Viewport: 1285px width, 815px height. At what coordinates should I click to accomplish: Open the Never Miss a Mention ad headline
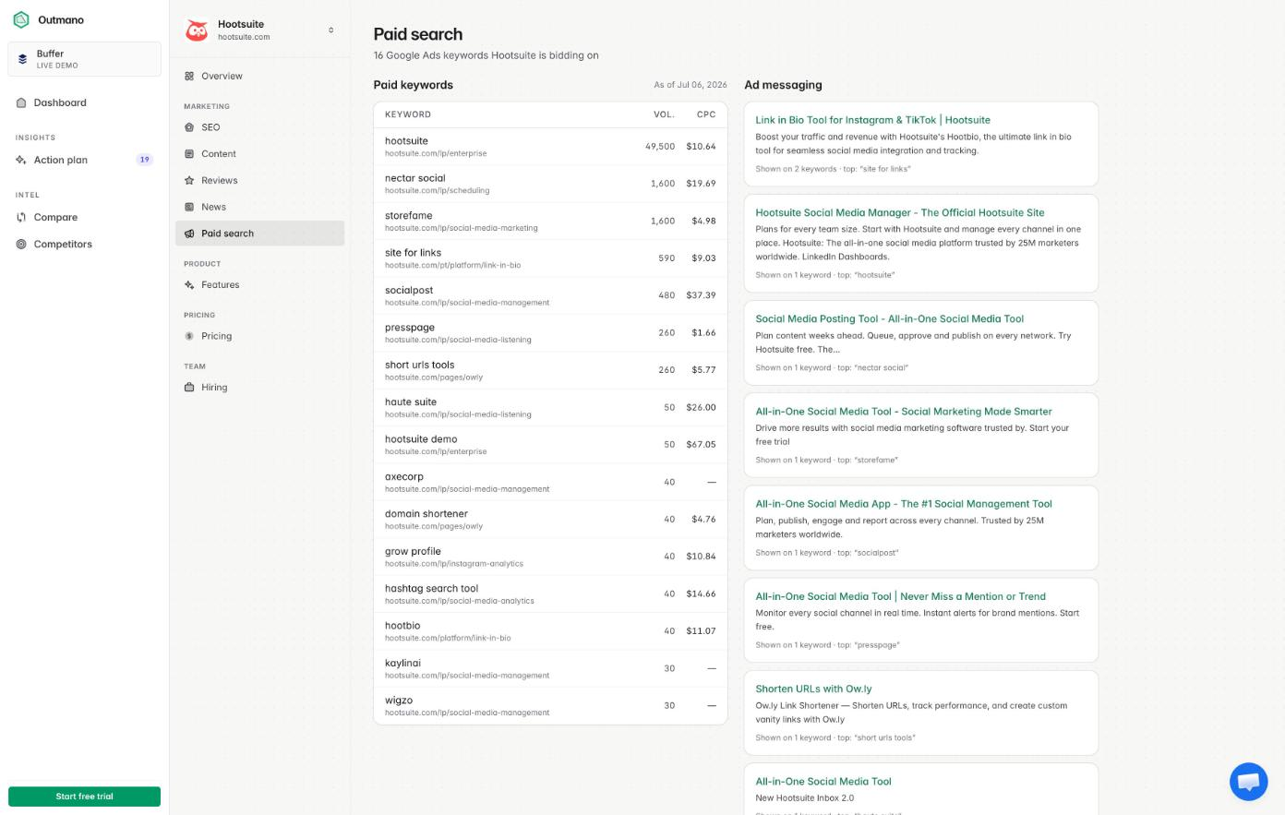pos(900,596)
